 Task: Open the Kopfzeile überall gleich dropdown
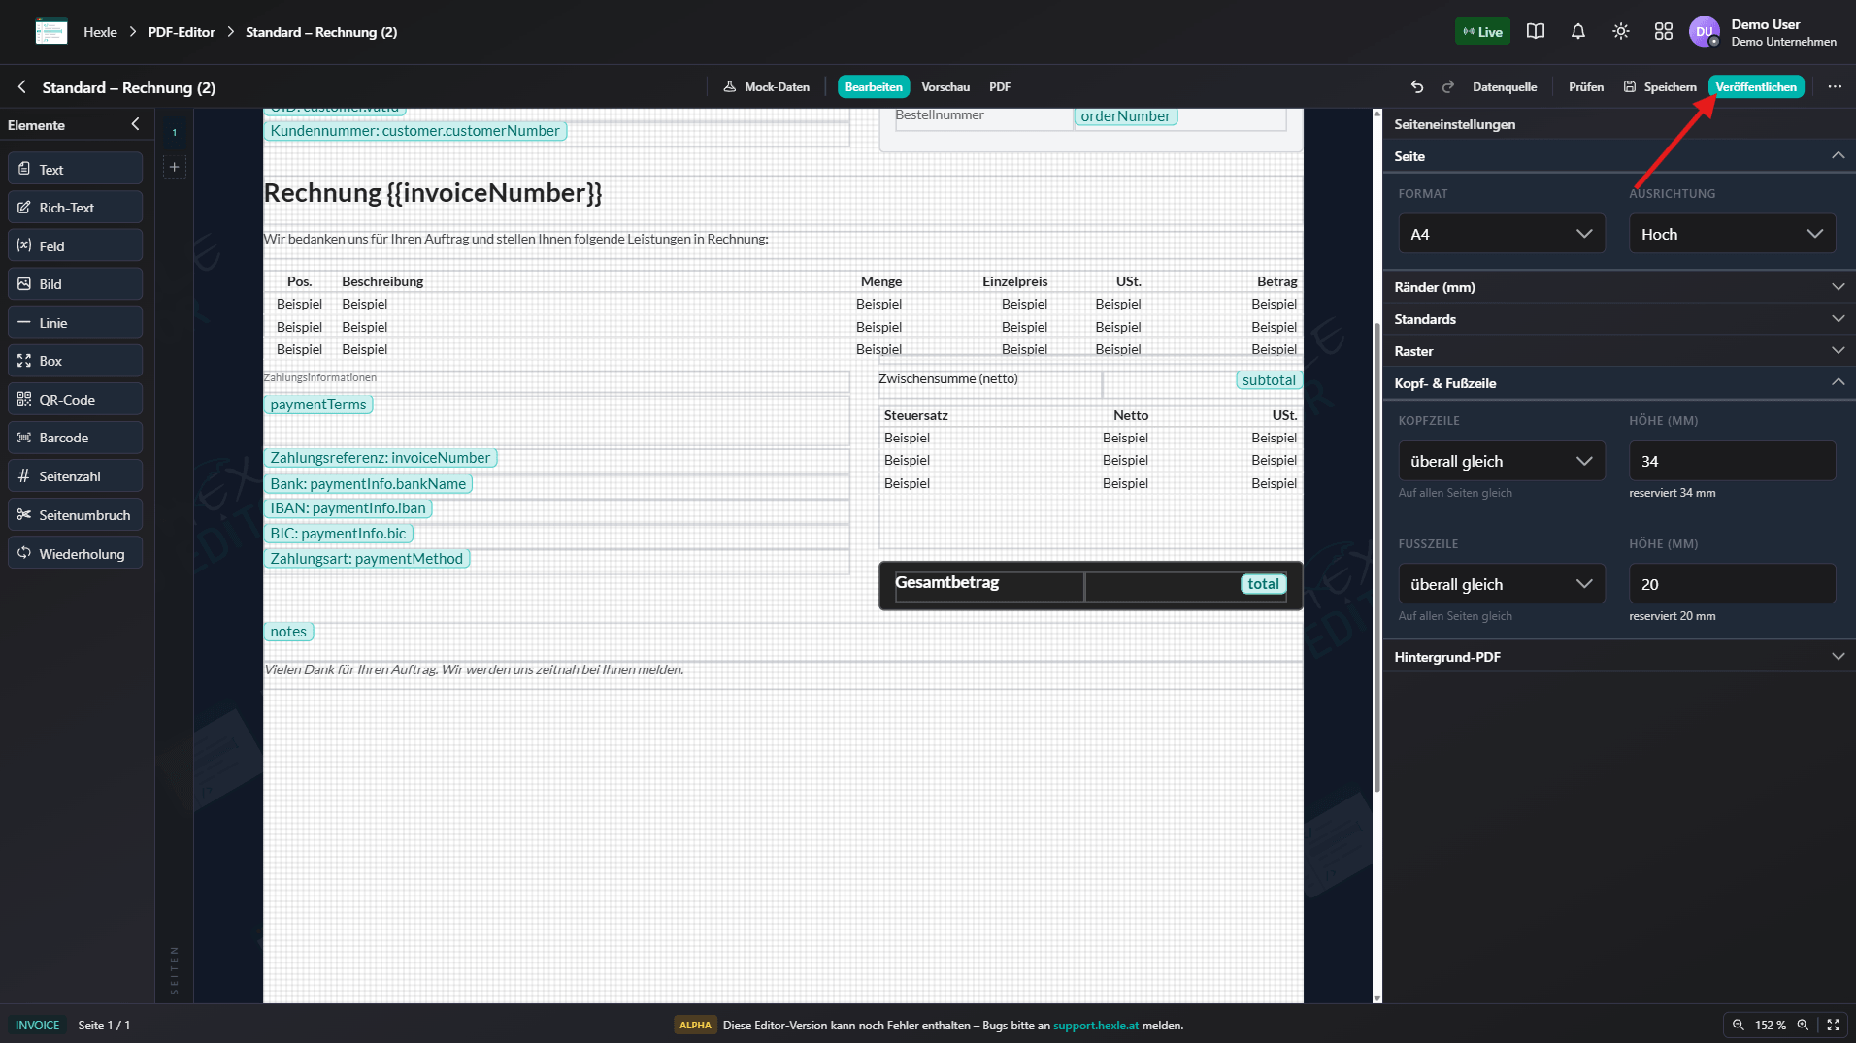click(x=1501, y=461)
